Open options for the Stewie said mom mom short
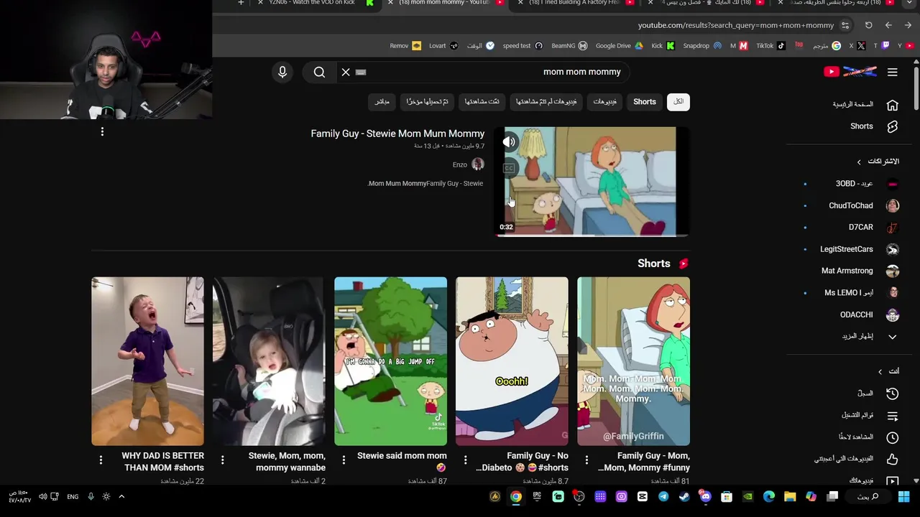 344,460
